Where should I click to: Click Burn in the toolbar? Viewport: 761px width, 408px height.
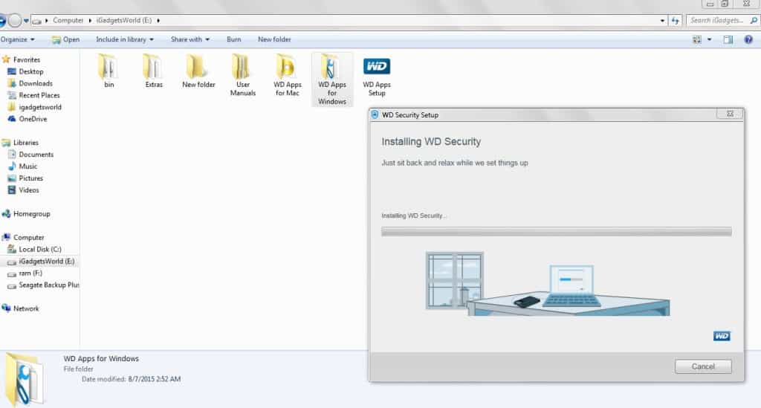click(233, 39)
